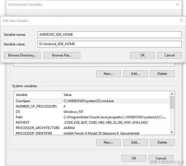The image size is (186, 166).
Task: Select the Path system variable row
Action: tap(92, 117)
